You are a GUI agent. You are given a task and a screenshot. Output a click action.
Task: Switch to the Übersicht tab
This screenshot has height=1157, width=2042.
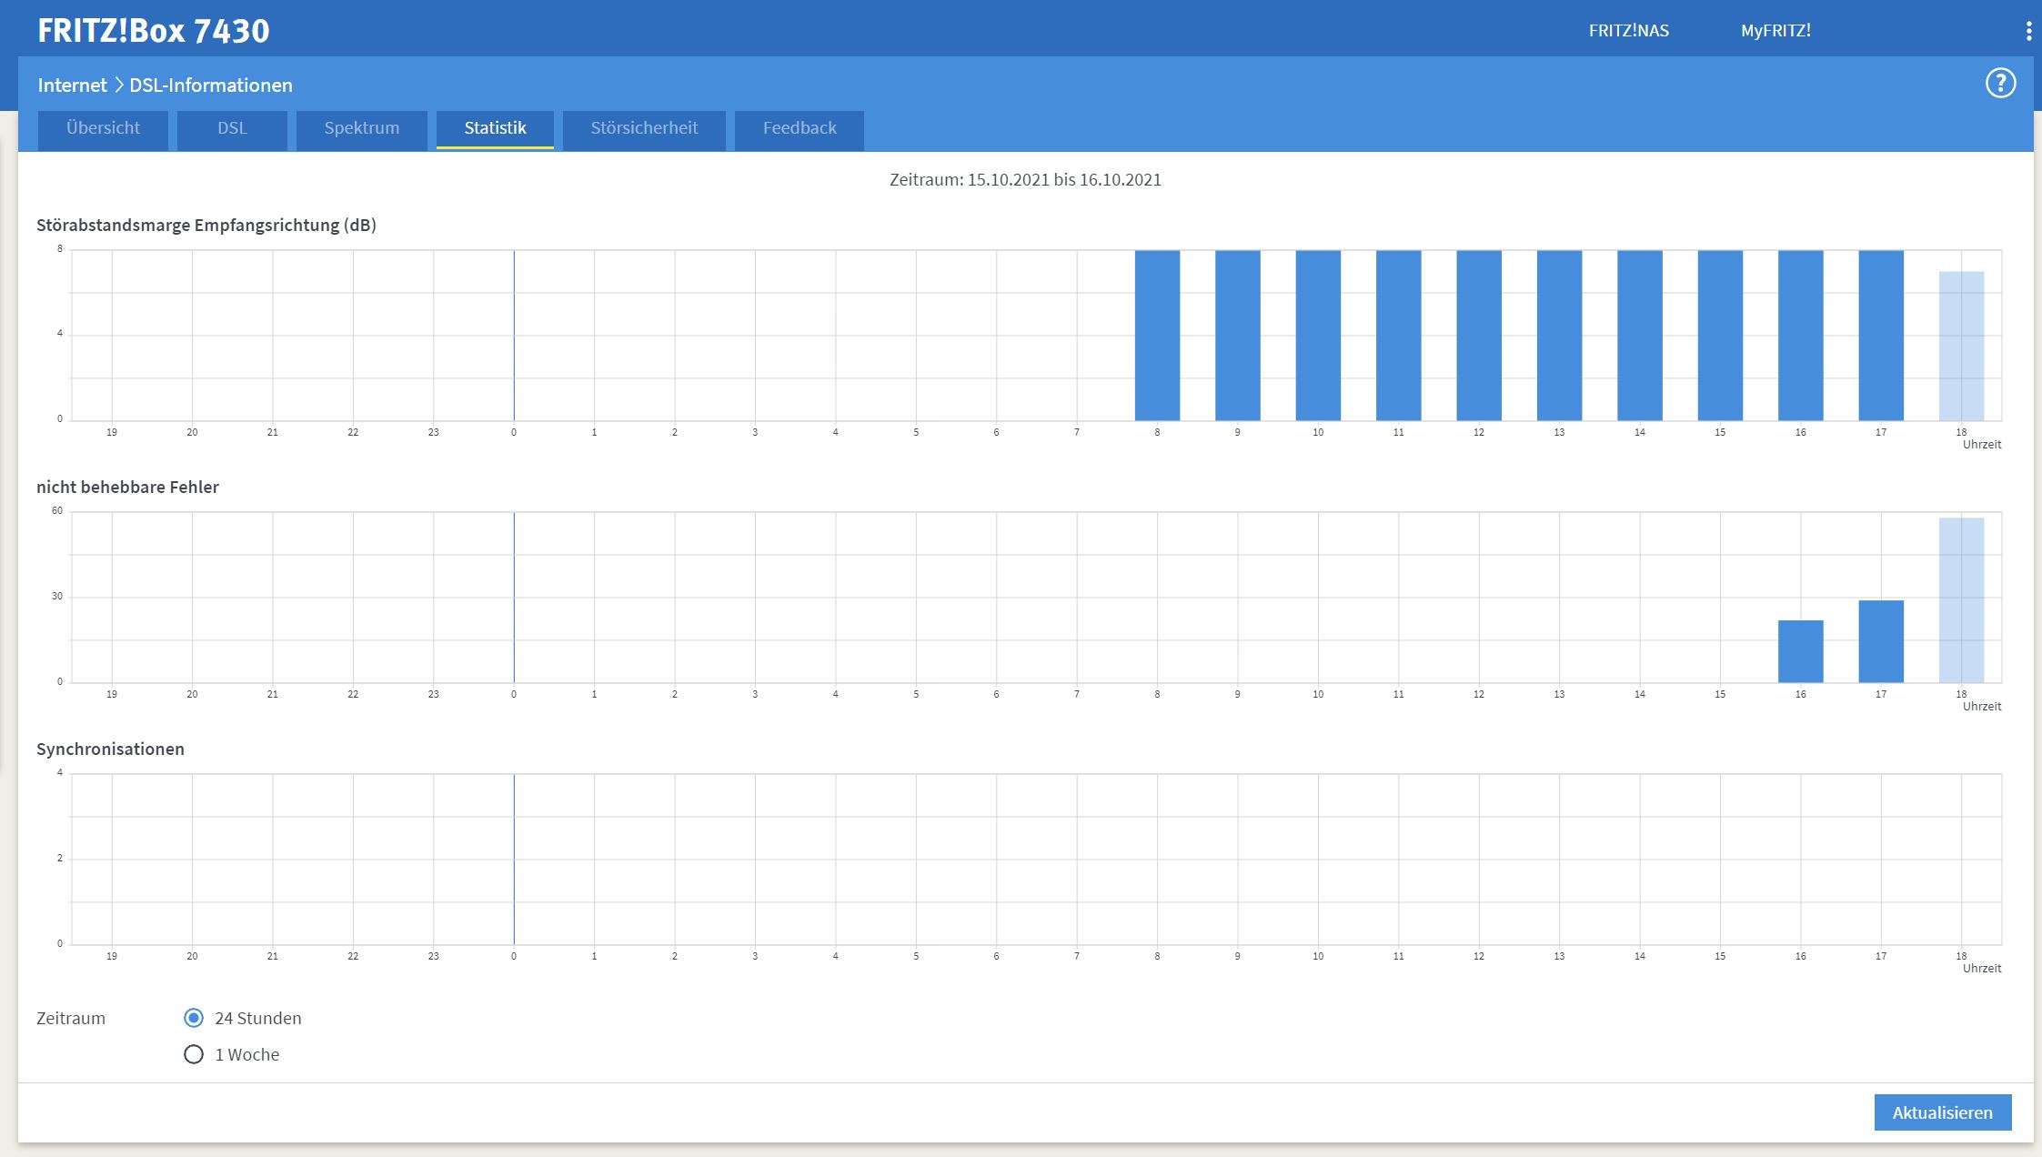click(103, 128)
